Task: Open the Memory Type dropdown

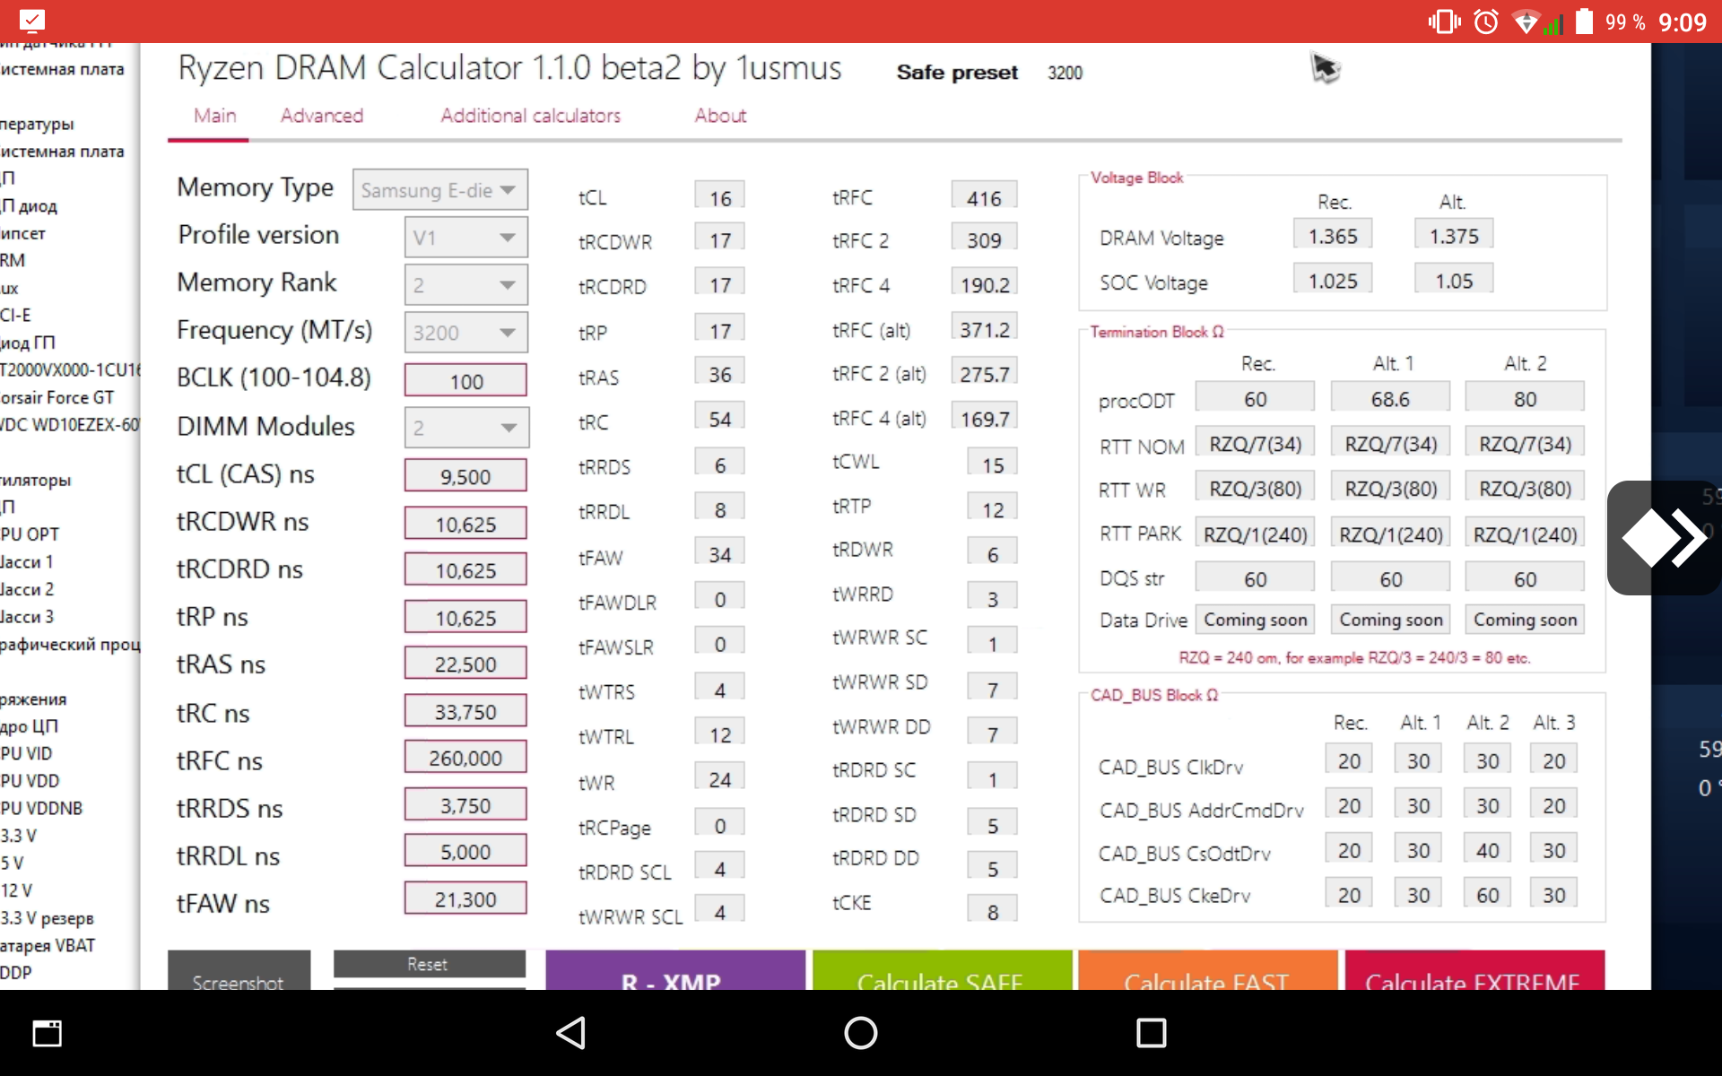Action: [x=439, y=190]
